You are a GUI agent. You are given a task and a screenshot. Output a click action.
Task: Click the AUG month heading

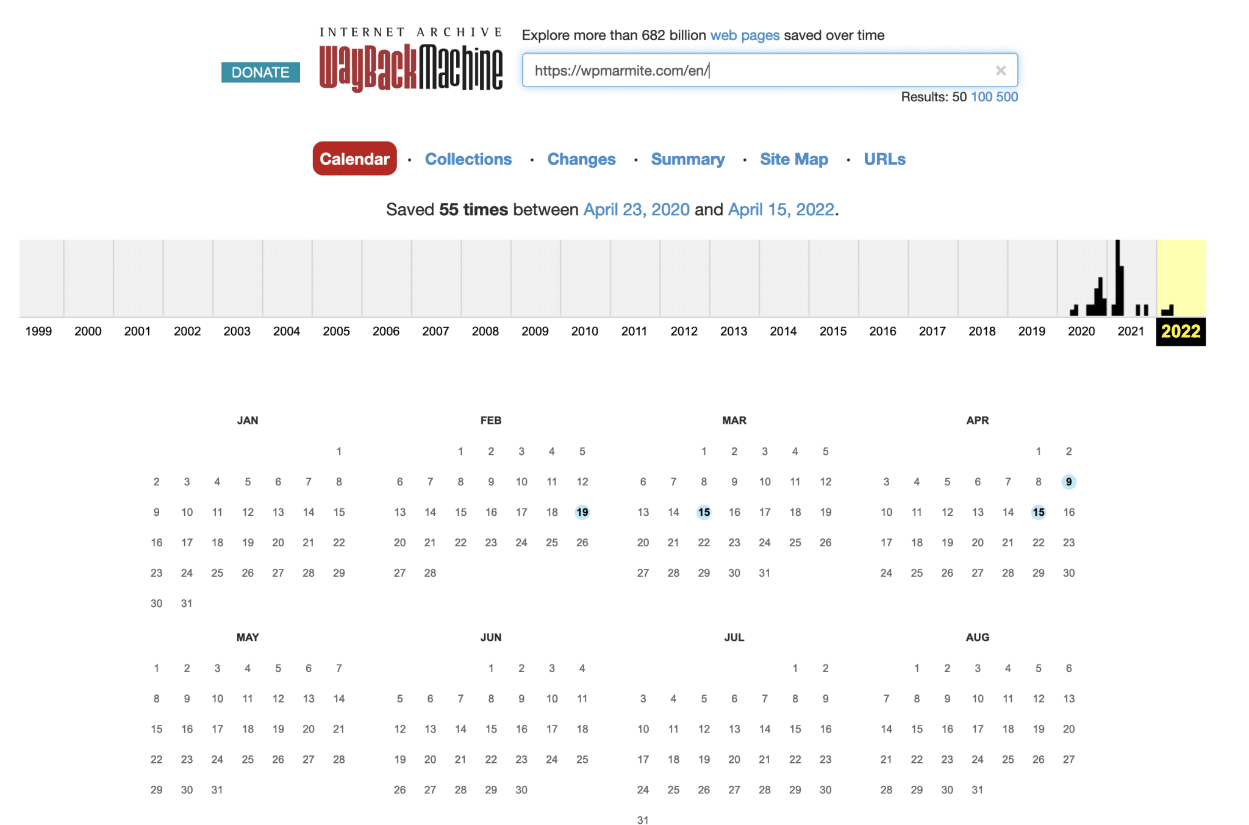[978, 637]
